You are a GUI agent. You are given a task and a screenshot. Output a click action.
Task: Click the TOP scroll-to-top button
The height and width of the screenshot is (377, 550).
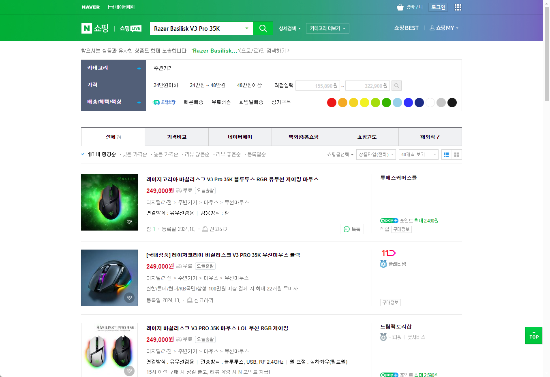pyautogui.click(x=534, y=335)
